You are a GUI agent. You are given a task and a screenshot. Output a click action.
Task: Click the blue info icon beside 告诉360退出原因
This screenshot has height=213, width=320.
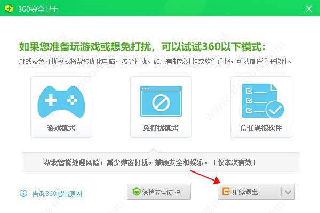point(23,193)
